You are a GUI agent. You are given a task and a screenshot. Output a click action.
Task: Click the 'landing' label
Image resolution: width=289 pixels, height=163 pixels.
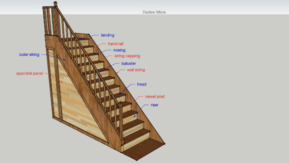pyautogui.click(x=107, y=35)
